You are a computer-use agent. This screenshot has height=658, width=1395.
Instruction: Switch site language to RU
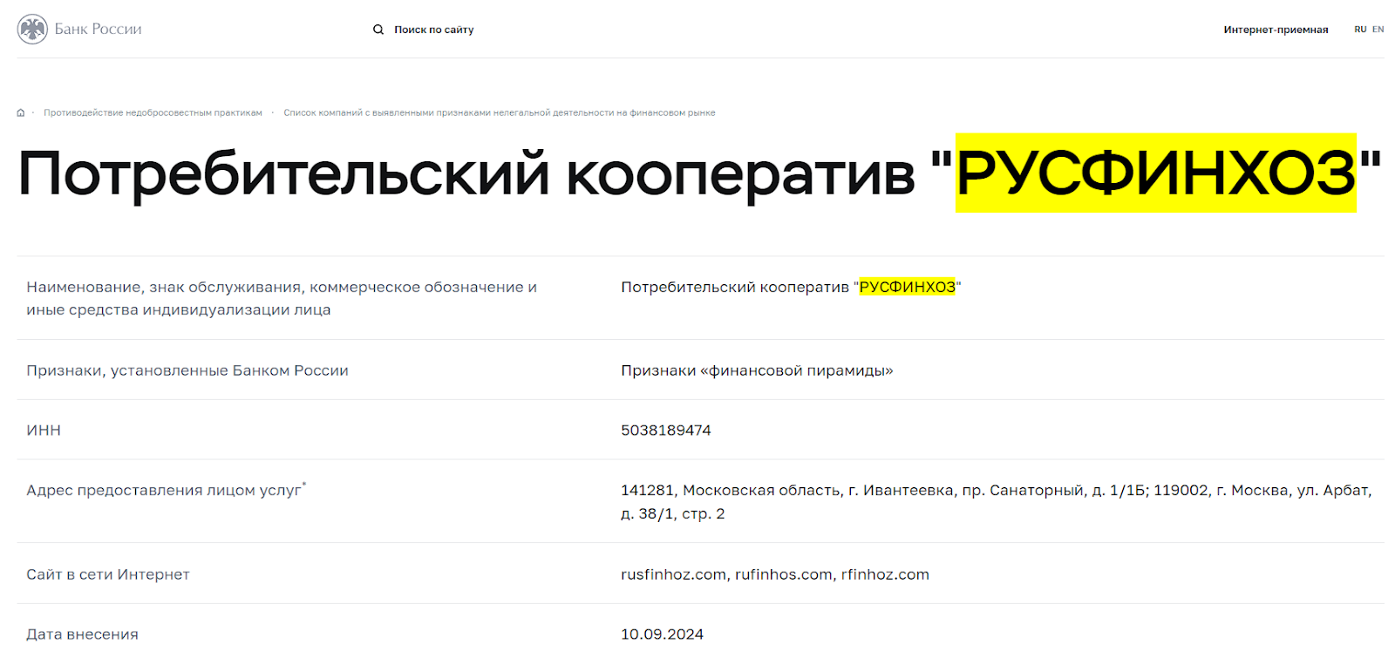[1360, 30]
